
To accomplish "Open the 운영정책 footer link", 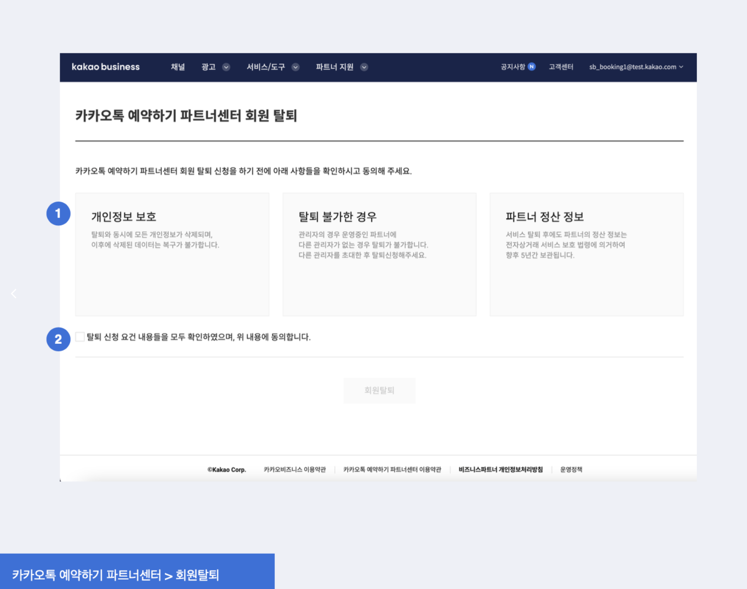I will pyautogui.click(x=571, y=470).
